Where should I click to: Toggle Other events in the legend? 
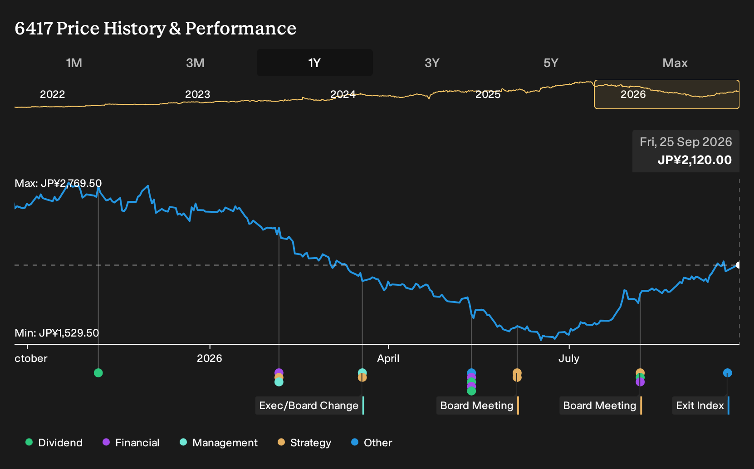372,443
